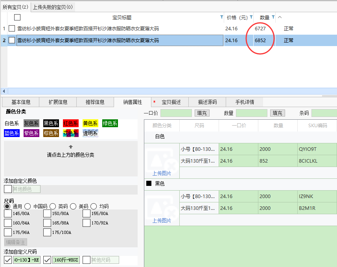Choose the 红色系 color swatch
Viewport: 337px width, 267px height.
point(71,124)
